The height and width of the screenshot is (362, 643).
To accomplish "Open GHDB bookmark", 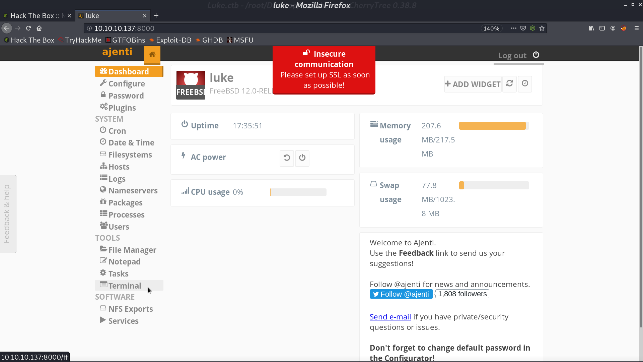I will 209,40.
